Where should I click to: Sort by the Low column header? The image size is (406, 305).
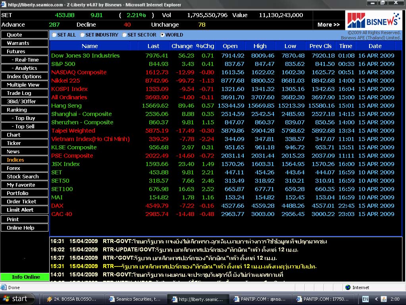290,46
